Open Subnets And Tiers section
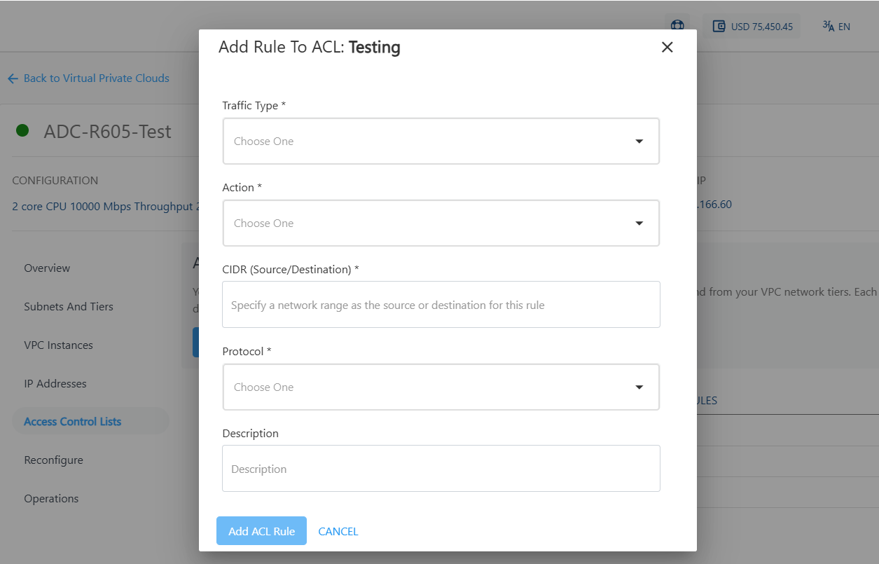The image size is (879, 564). point(69,306)
